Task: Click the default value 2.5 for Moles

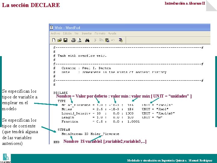Action: point(99,109)
